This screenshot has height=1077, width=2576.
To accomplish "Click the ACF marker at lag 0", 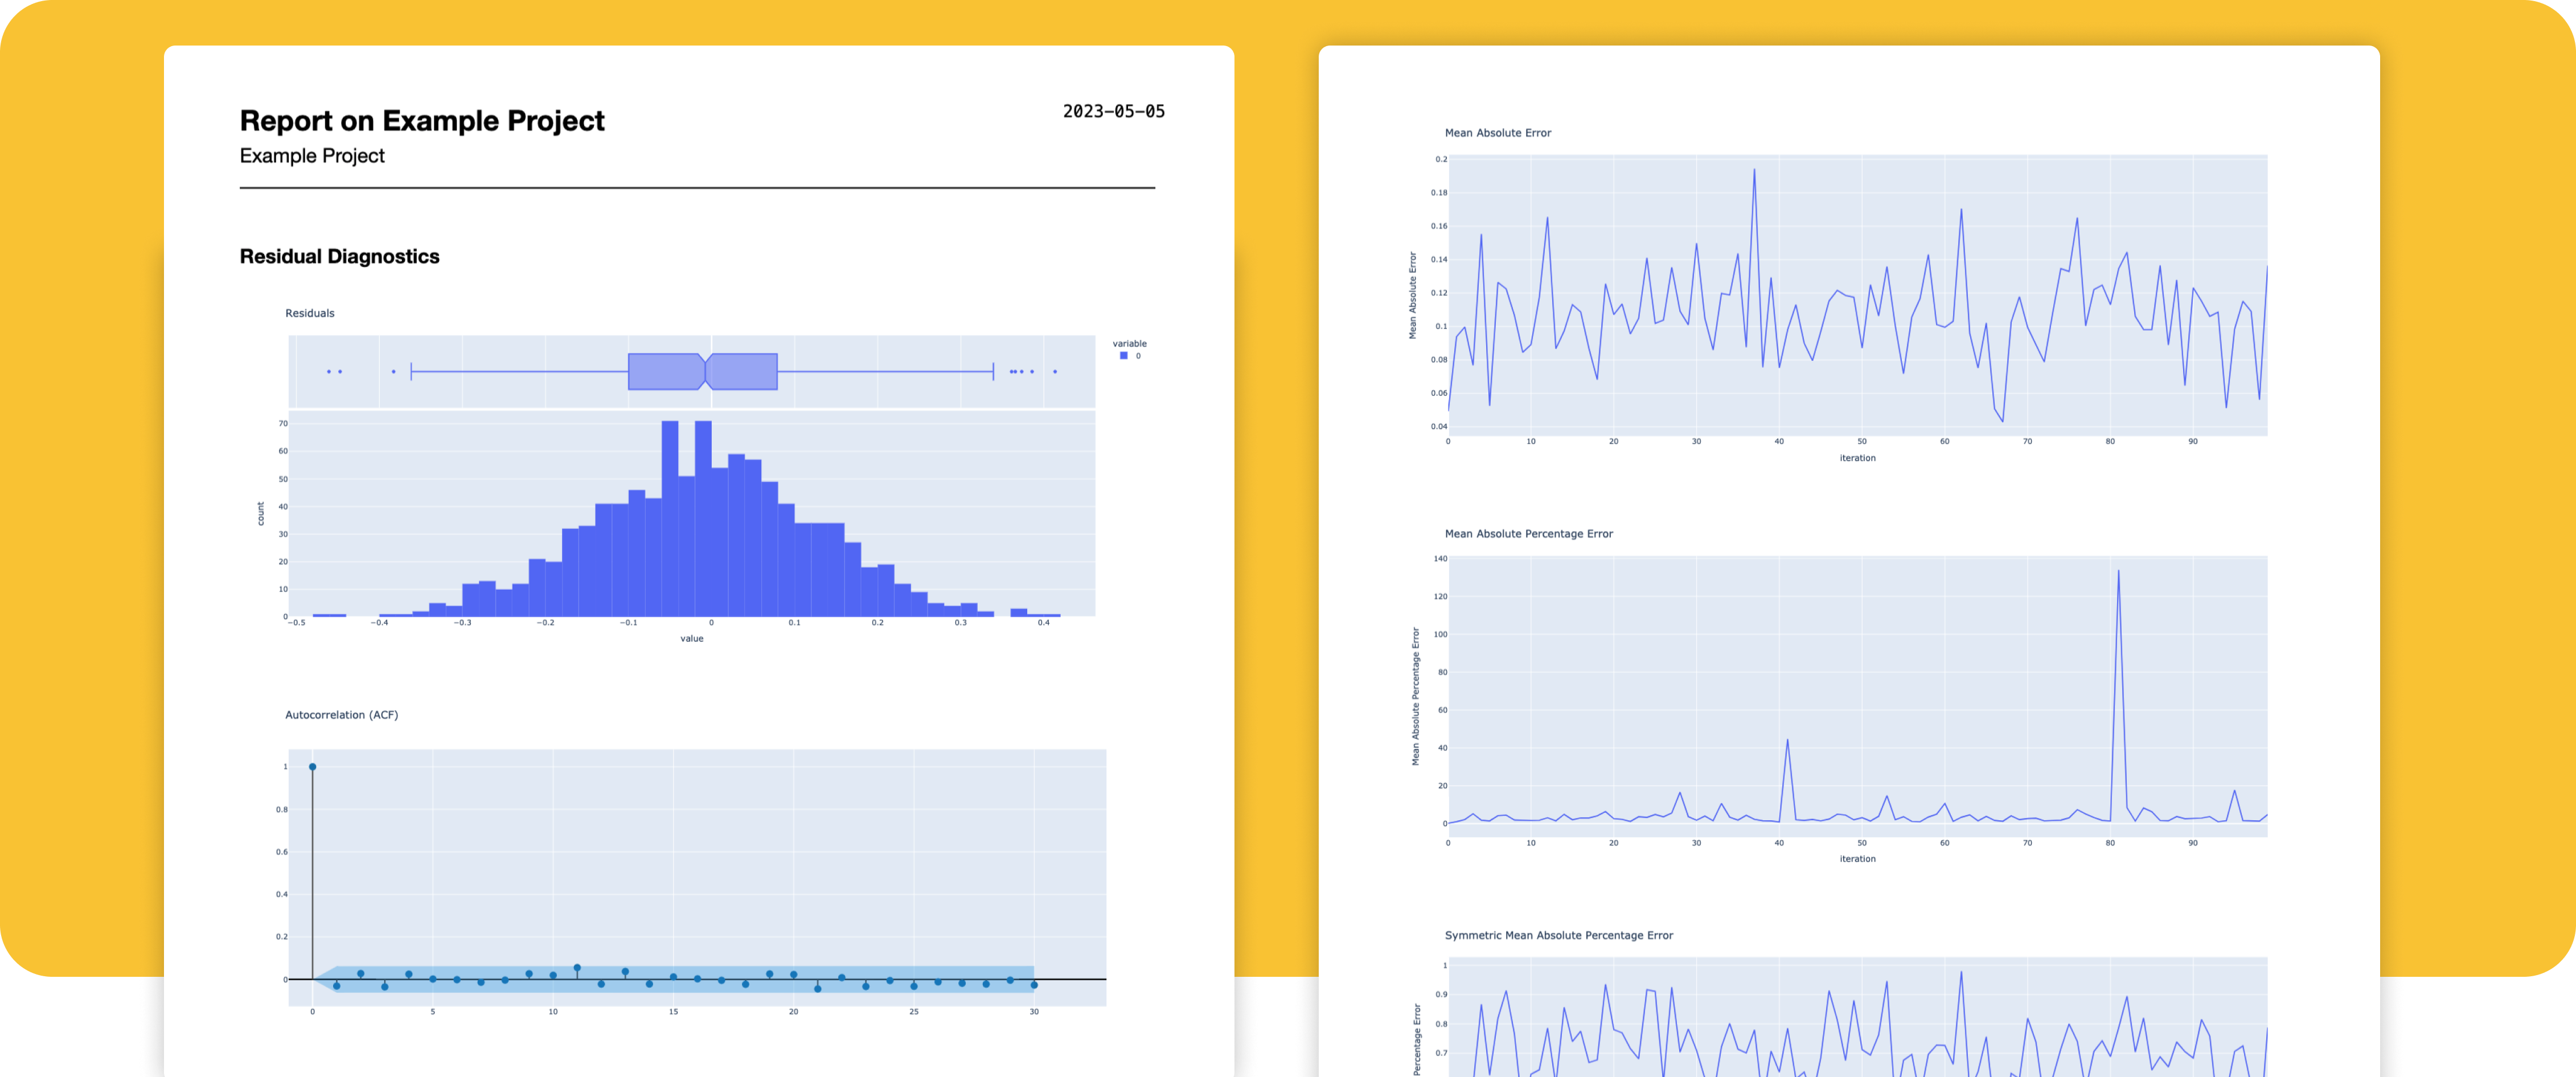I will [313, 767].
